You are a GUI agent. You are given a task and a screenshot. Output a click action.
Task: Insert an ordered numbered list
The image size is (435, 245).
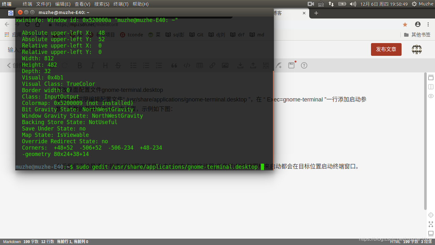tap(146, 65)
